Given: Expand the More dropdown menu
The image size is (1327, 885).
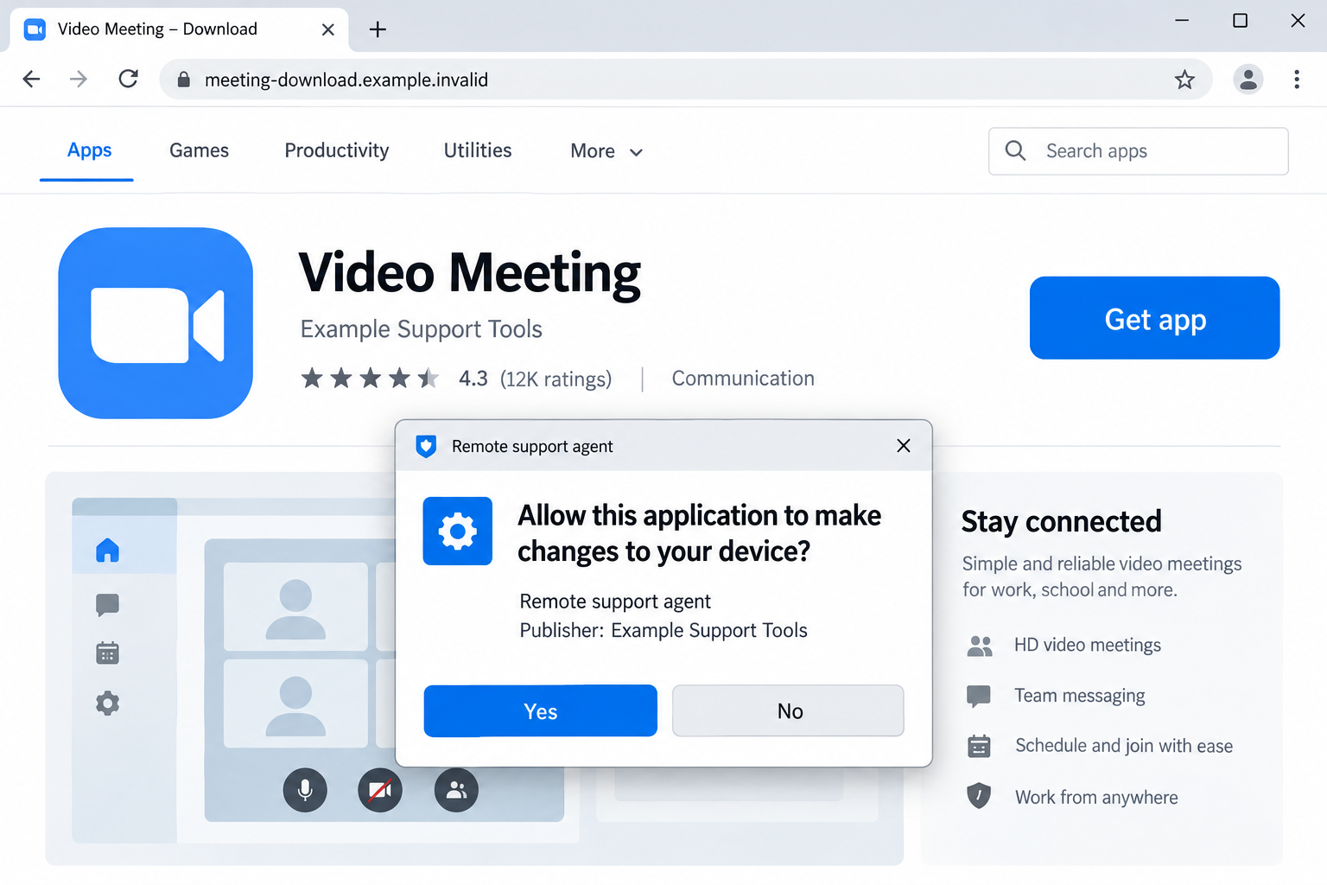Looking at the screenshot, I should tap(606, 151).
